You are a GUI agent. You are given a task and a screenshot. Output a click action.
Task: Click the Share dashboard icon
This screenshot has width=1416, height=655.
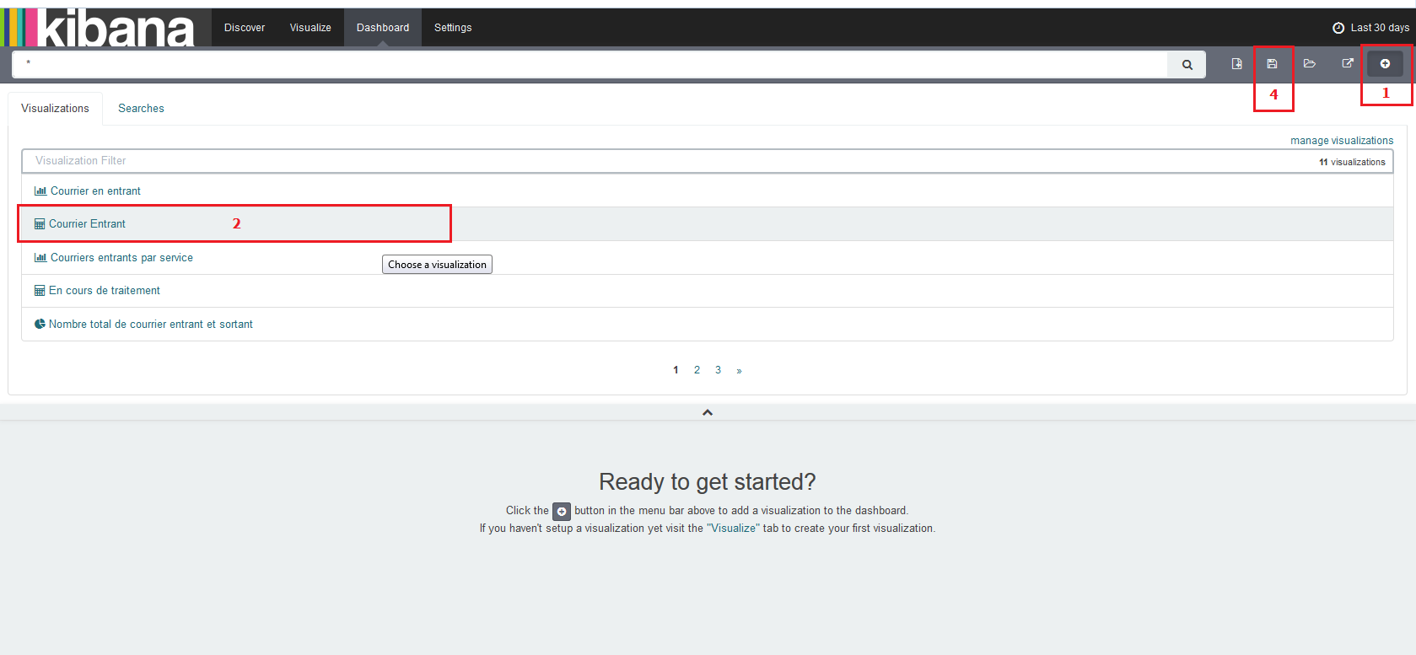click(1348, 63)
